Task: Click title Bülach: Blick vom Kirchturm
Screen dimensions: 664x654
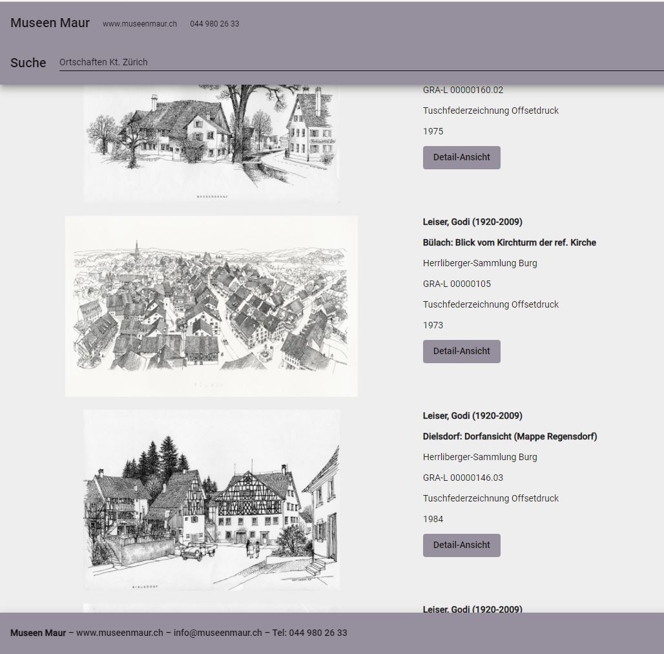Action: point(509,242)
